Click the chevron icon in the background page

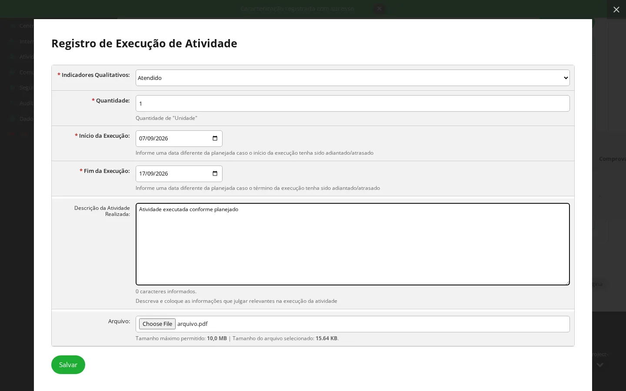[x=600, y=365]
